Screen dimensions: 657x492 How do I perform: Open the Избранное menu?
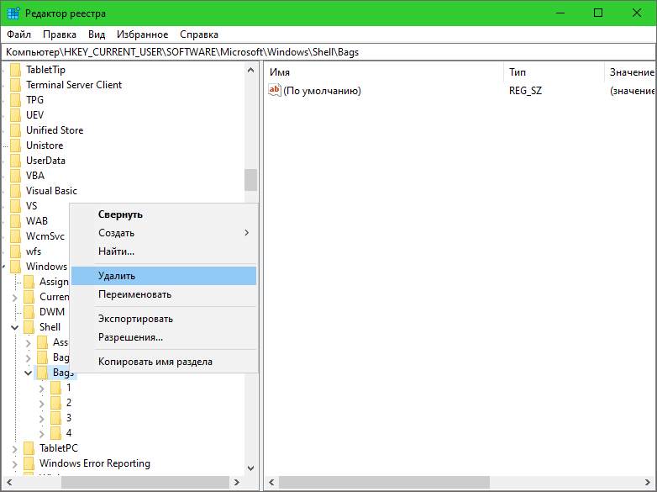(141, 34)
